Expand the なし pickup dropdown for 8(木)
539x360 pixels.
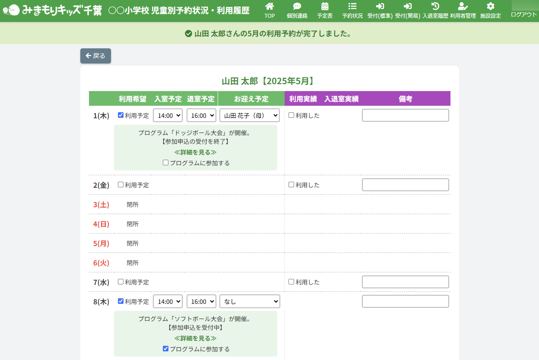pos(250,302)
